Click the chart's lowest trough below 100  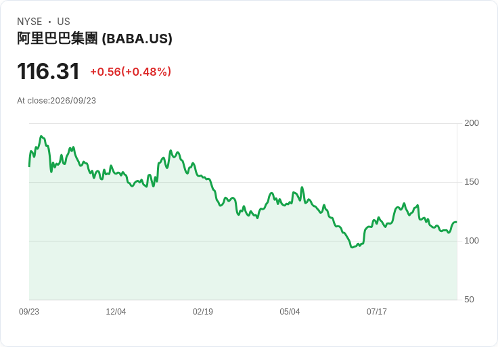352,247
